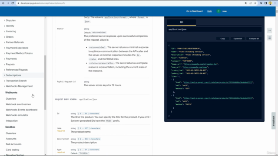
Task: Open the Chrome profile avatar
Action: tap(270, 3)
